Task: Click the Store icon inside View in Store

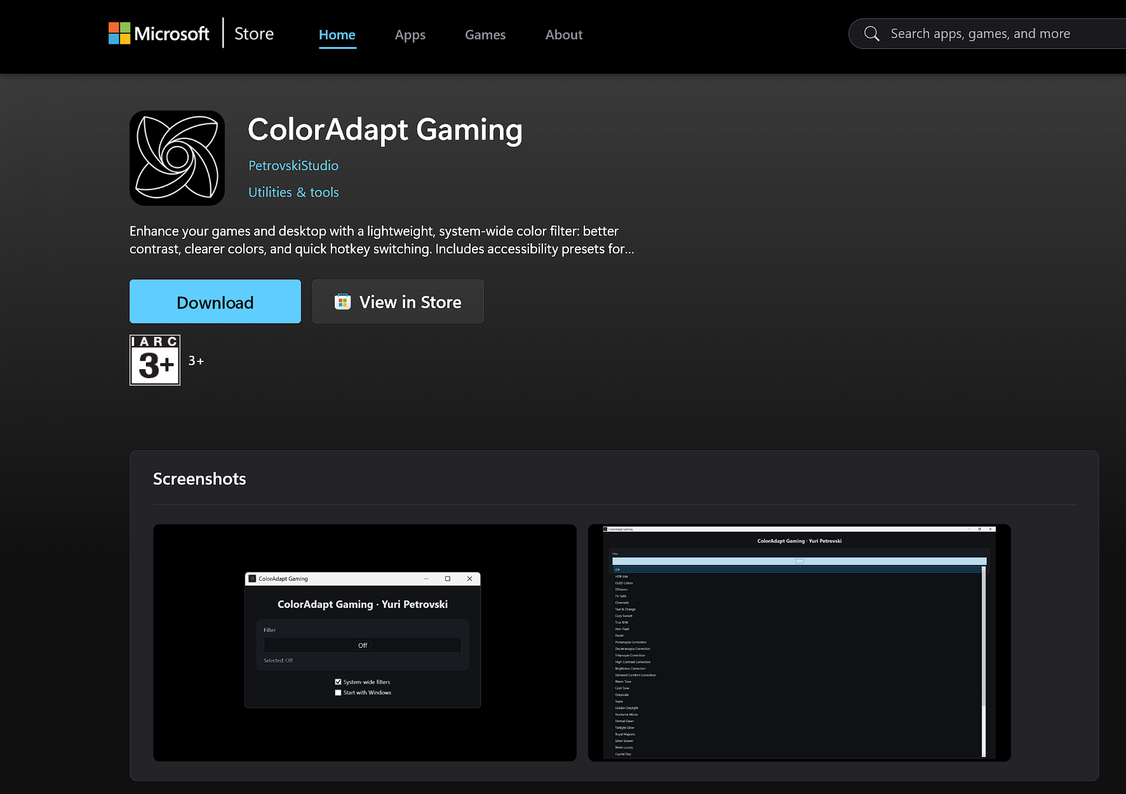Action: pos(342,301)
